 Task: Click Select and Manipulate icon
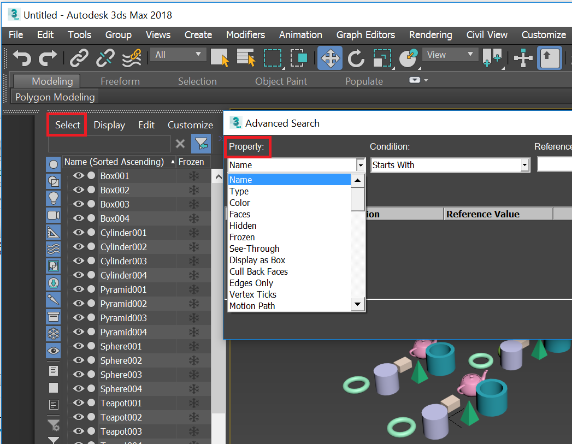coord(523,58)
